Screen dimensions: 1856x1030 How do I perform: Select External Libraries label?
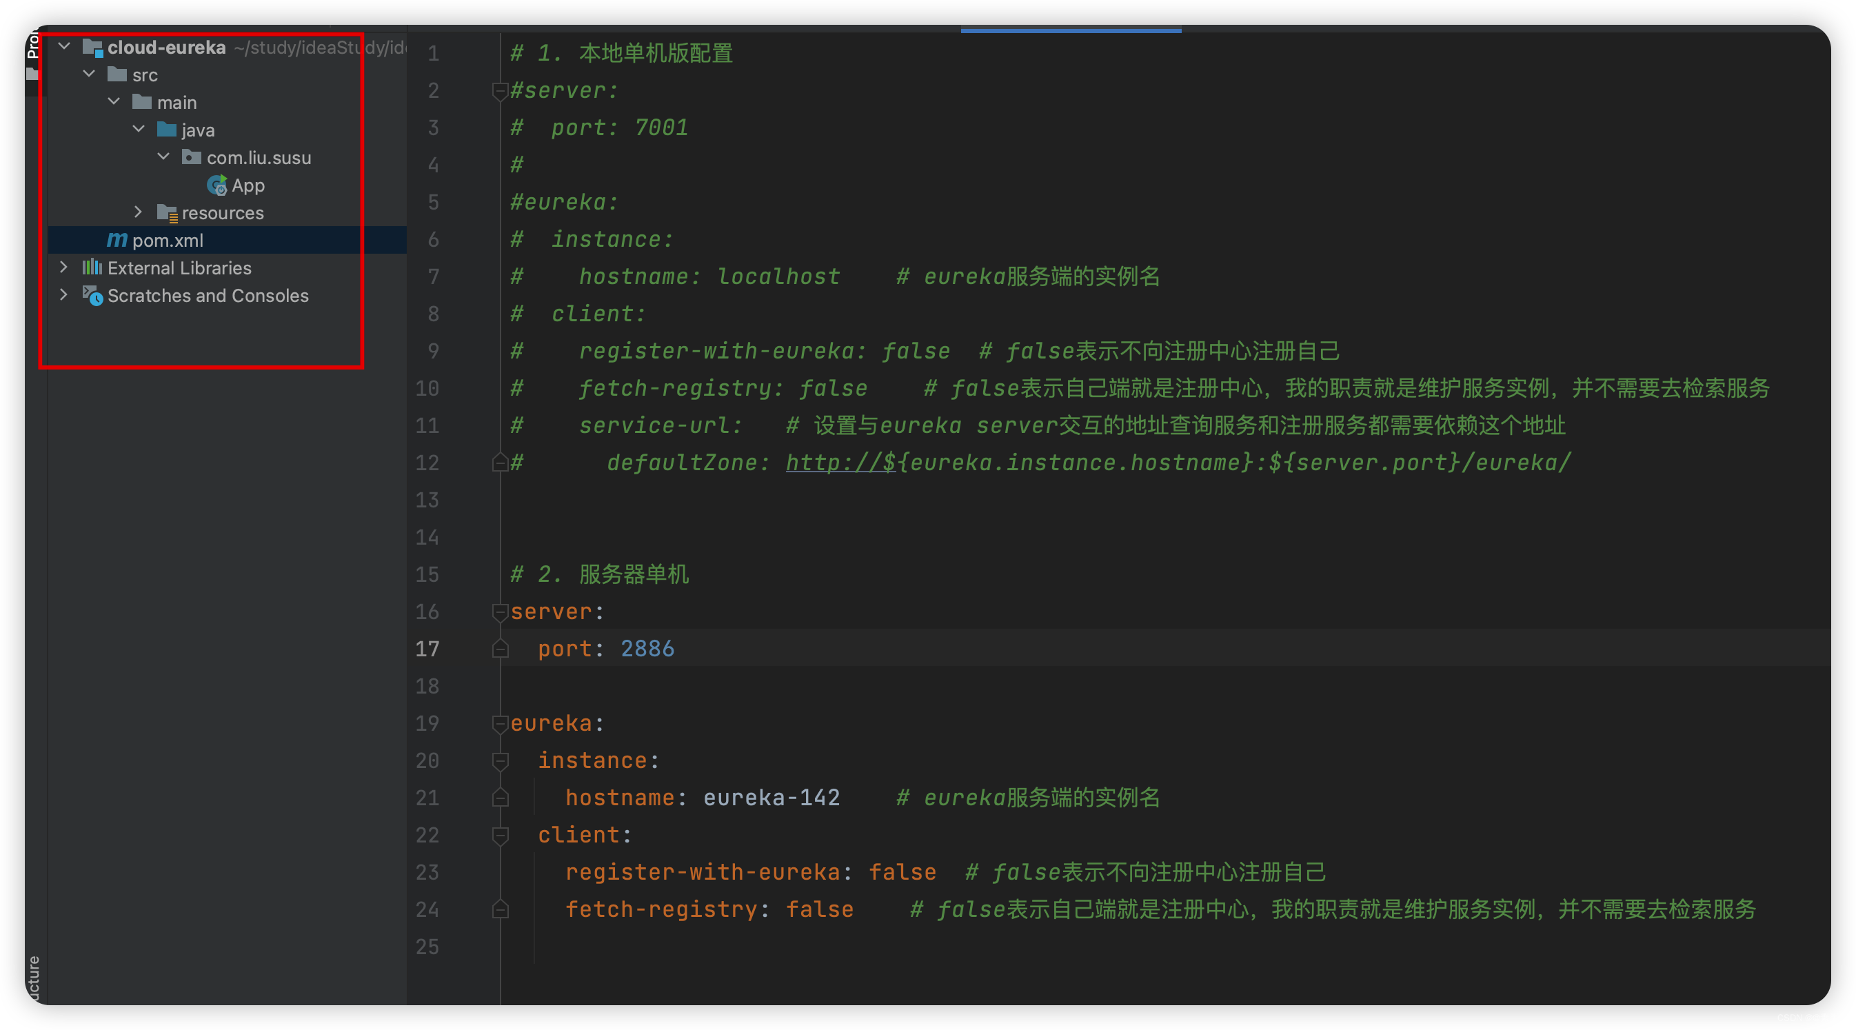pos(179,268)
